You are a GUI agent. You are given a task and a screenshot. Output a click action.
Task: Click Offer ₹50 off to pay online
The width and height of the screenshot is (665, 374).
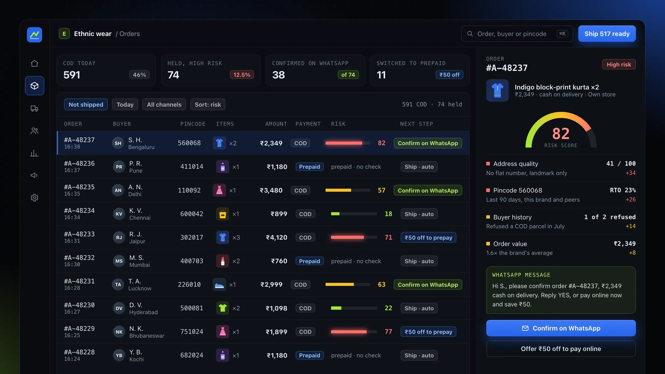pos(561,349)
